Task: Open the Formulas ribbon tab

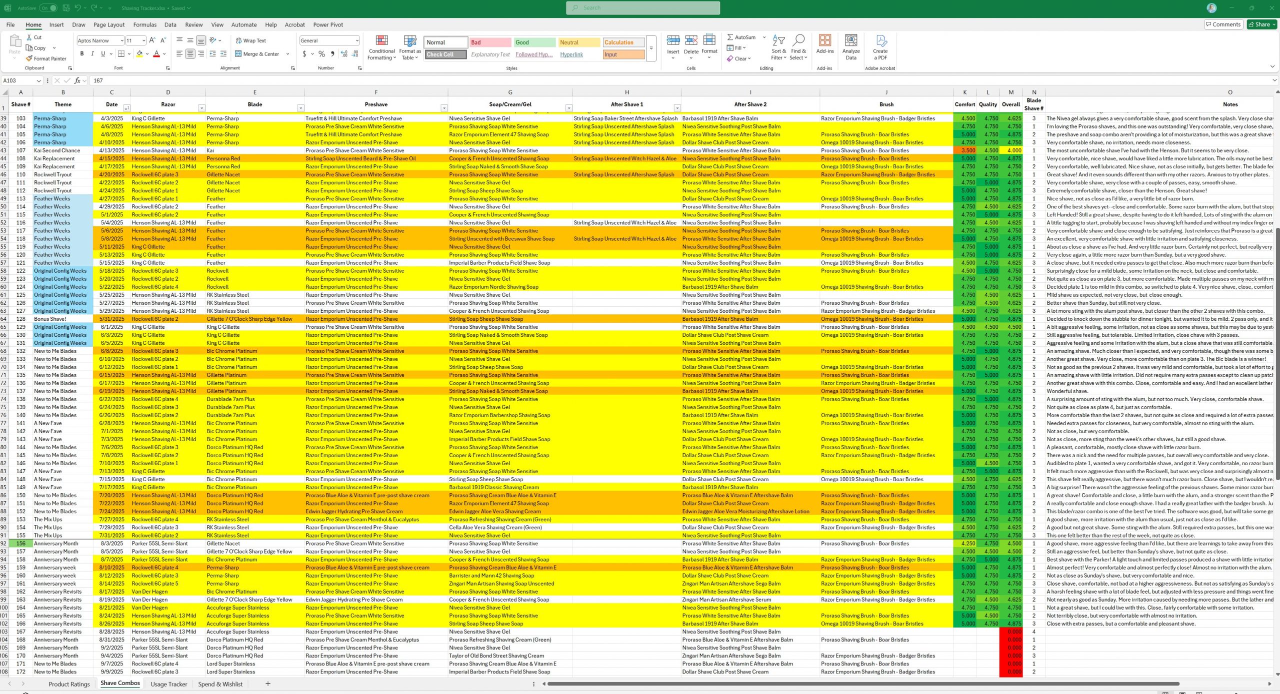Action: tap(144, 24)
